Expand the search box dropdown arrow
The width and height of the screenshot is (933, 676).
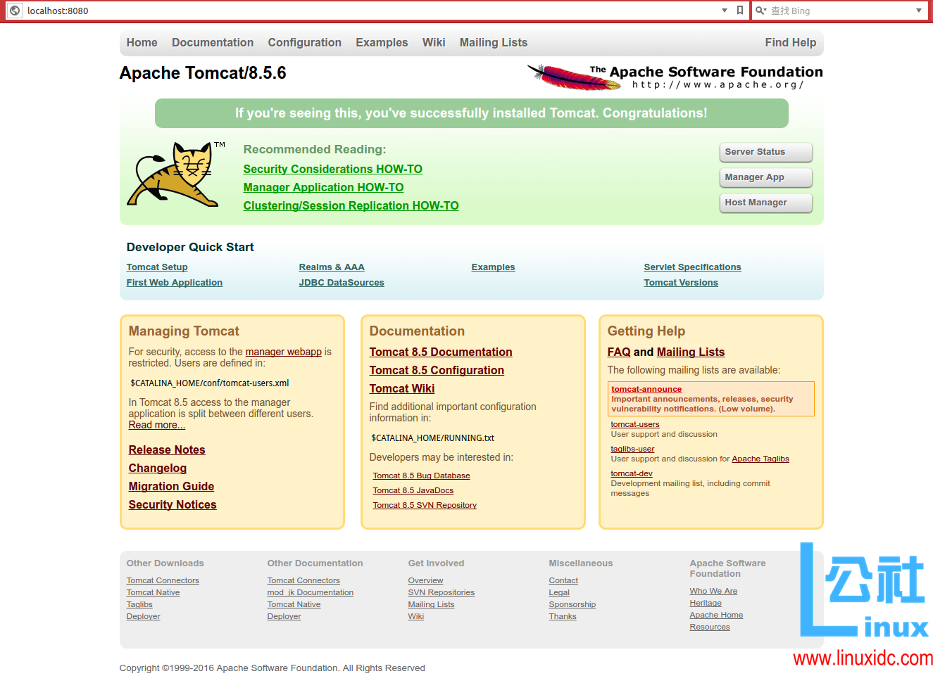918,11
